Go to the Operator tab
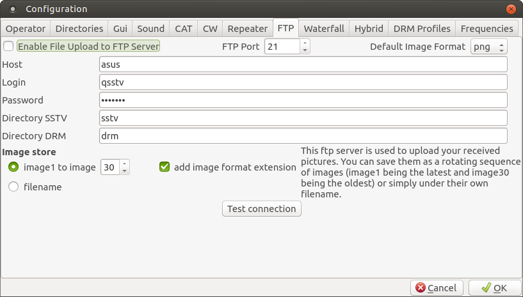The width and height of the screenshot is (523, 297). coord(26,29)
